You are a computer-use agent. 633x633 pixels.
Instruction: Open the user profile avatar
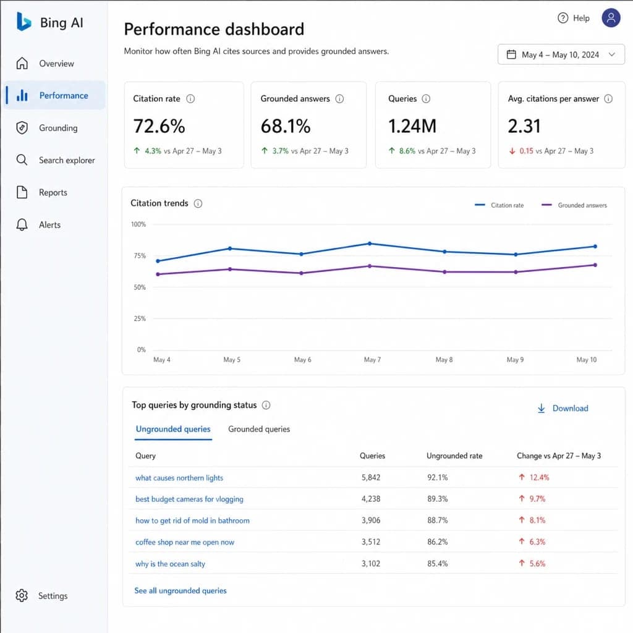pos(611,18)
